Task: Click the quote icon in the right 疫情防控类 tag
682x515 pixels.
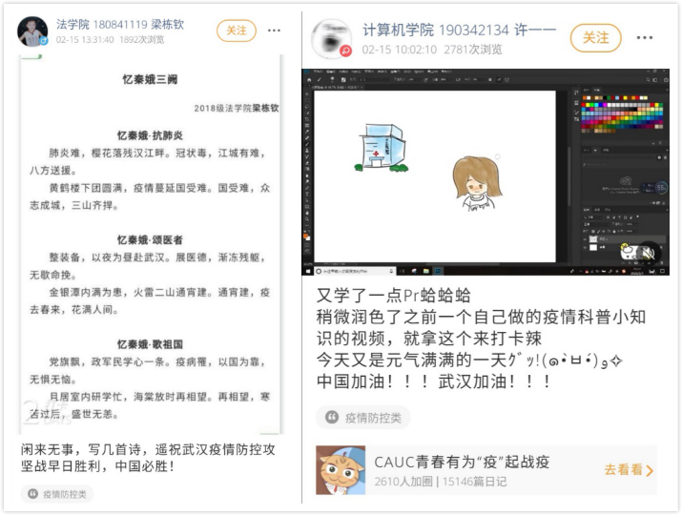Action: click(x=332, y=418)
